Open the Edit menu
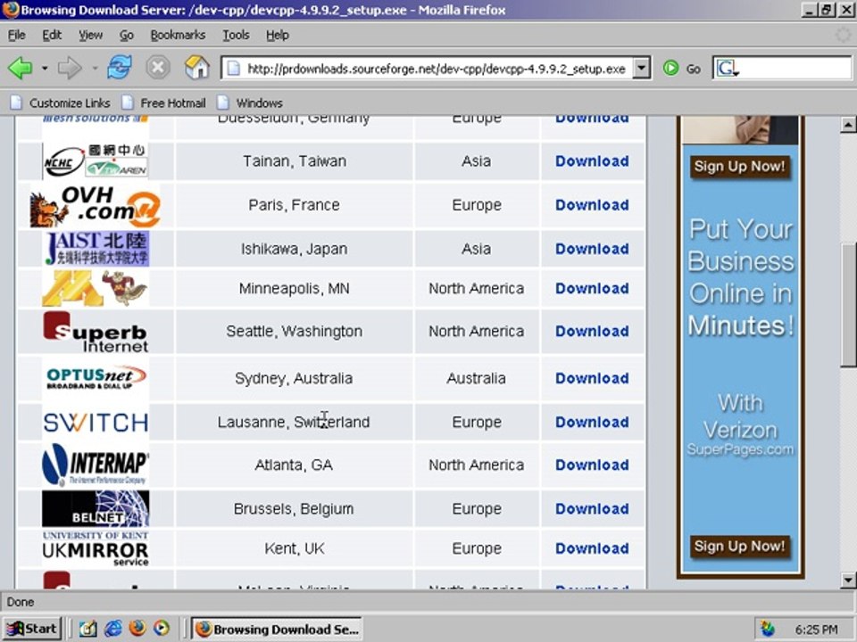 coord(52,35)
